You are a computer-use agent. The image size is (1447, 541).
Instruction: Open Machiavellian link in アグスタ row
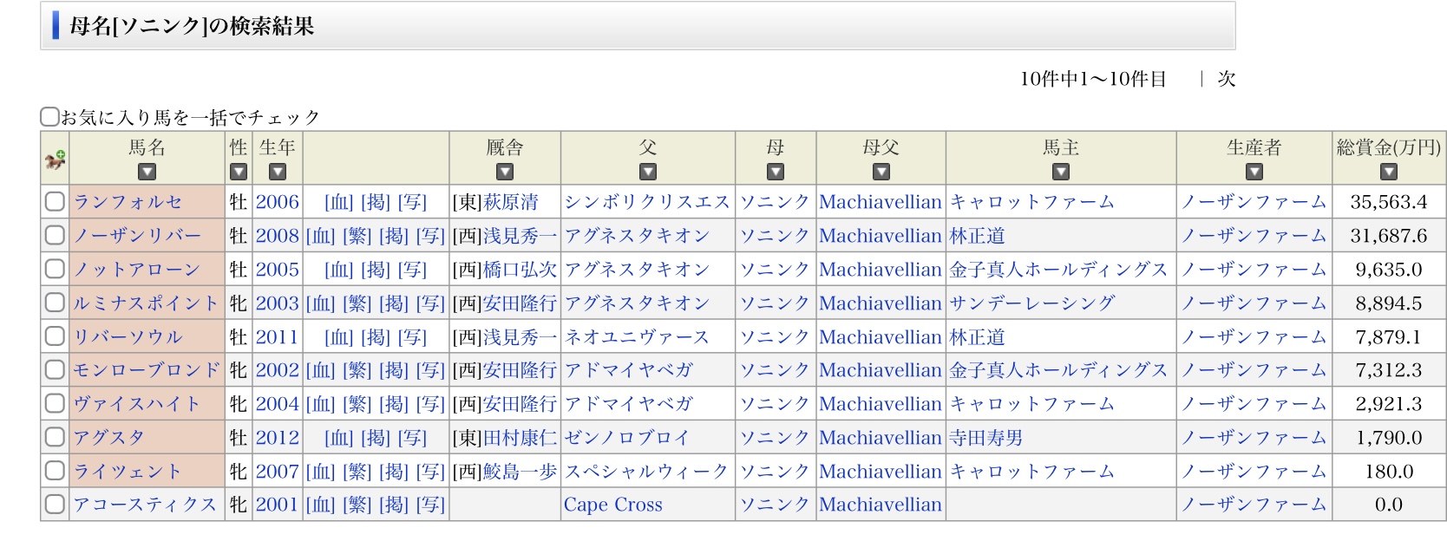[x=881, y=438]
